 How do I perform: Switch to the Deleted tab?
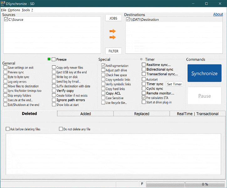(x=29, y=113)
